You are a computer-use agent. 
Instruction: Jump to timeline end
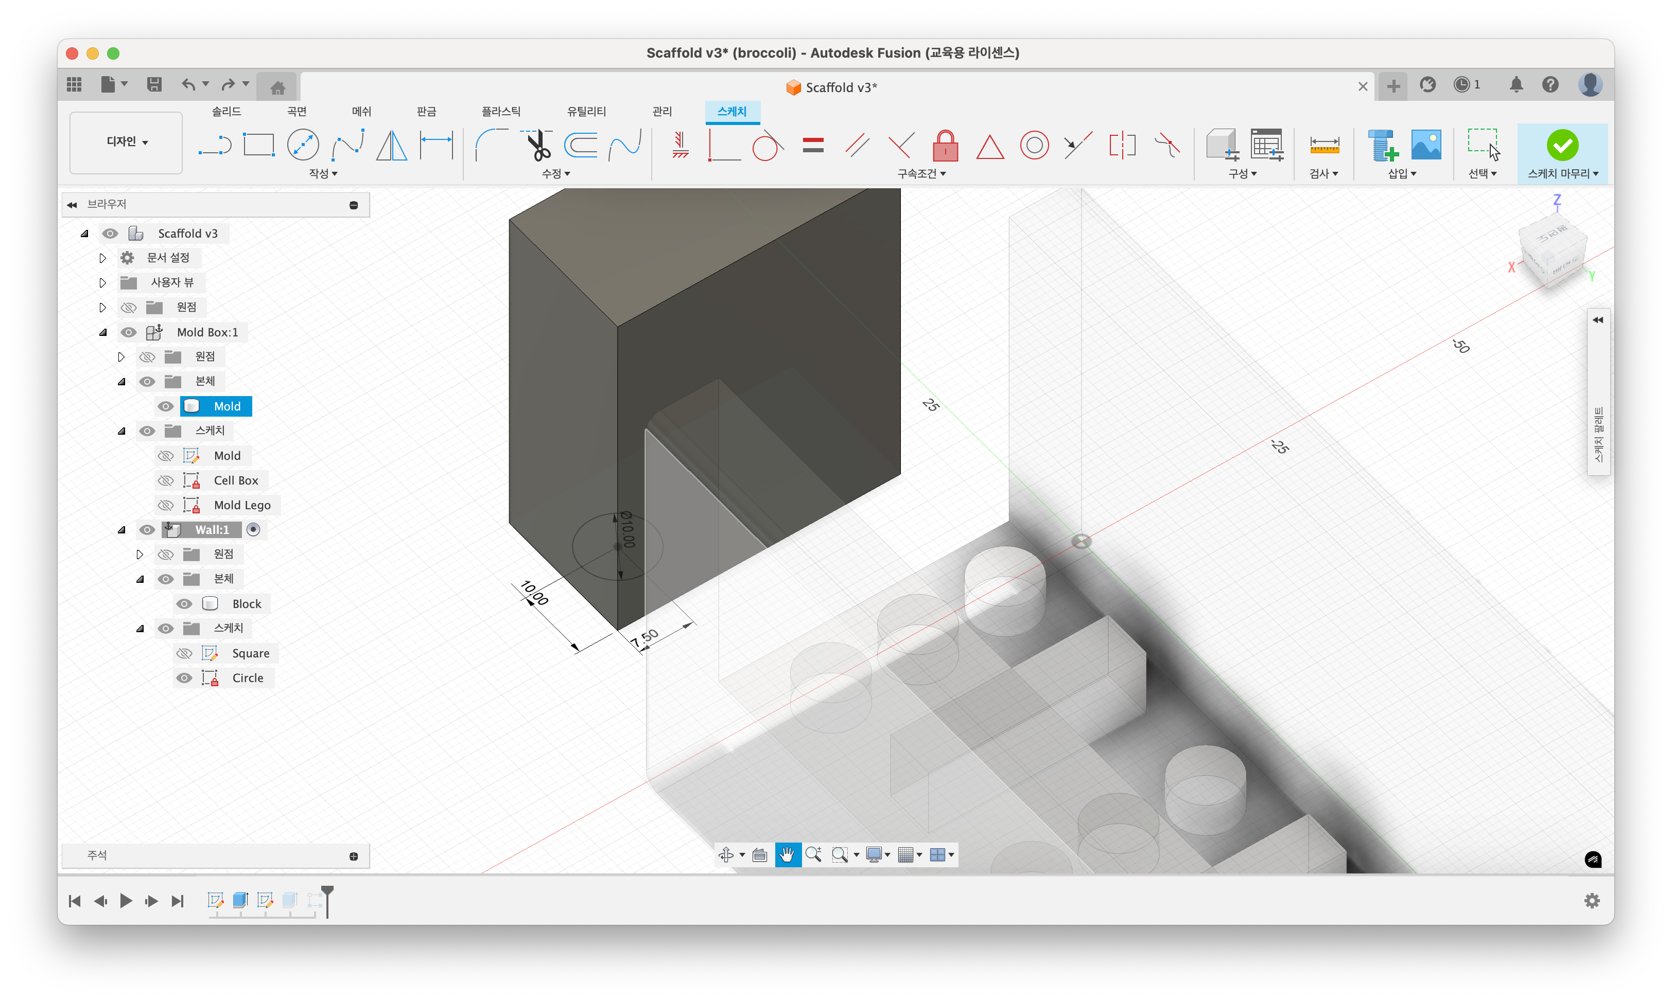coord(177,901)
